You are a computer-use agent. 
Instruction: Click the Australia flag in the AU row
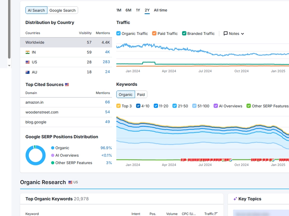coord(28,72)
